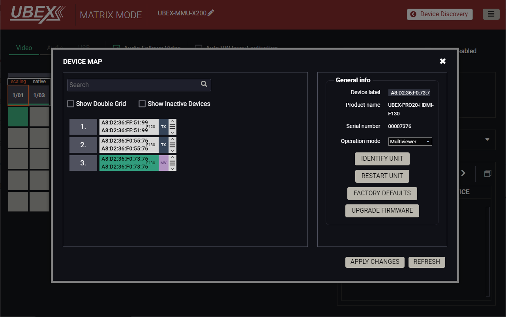Click TX badge of device 1

coord(163,127)
